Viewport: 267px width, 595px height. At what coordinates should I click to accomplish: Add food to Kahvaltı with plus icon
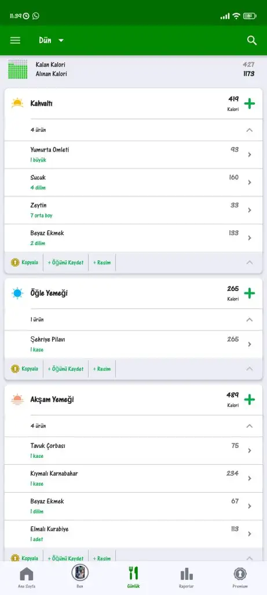click(x=249, y=103)
